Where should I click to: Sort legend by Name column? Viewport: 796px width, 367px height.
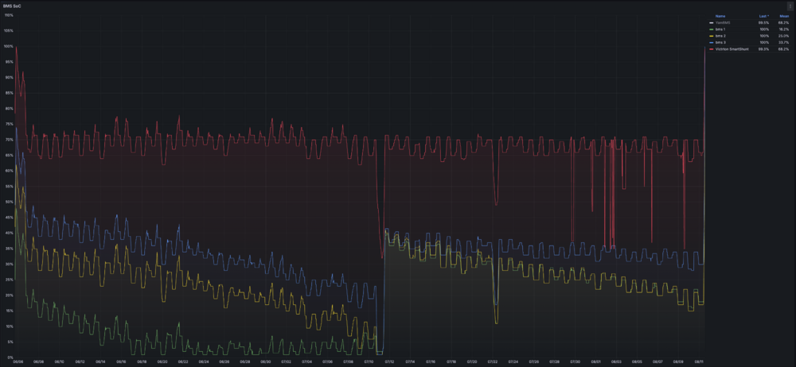pos(720,16)
